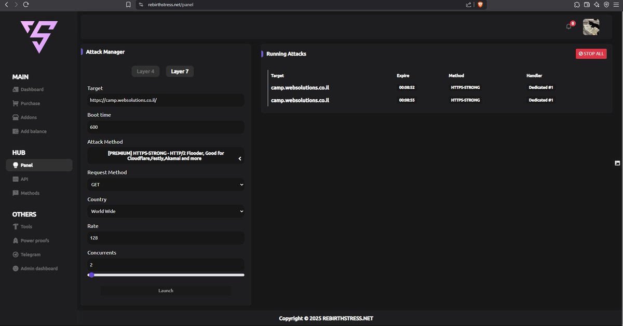Click the expire time 00:08:55

pos(407,100)
